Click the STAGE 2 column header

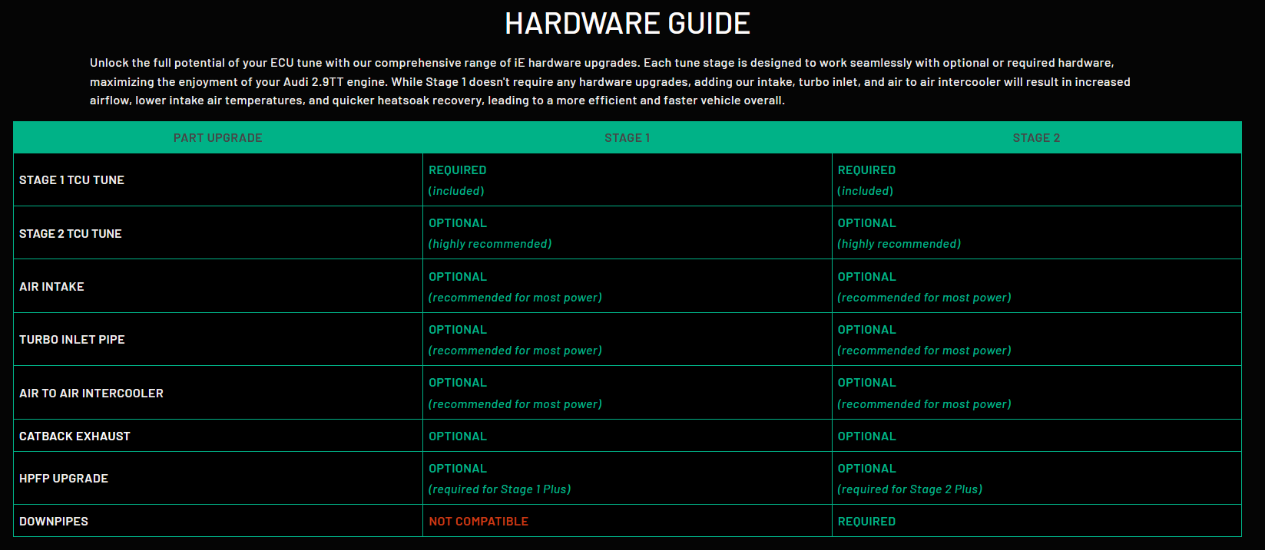coord(1035,138)
